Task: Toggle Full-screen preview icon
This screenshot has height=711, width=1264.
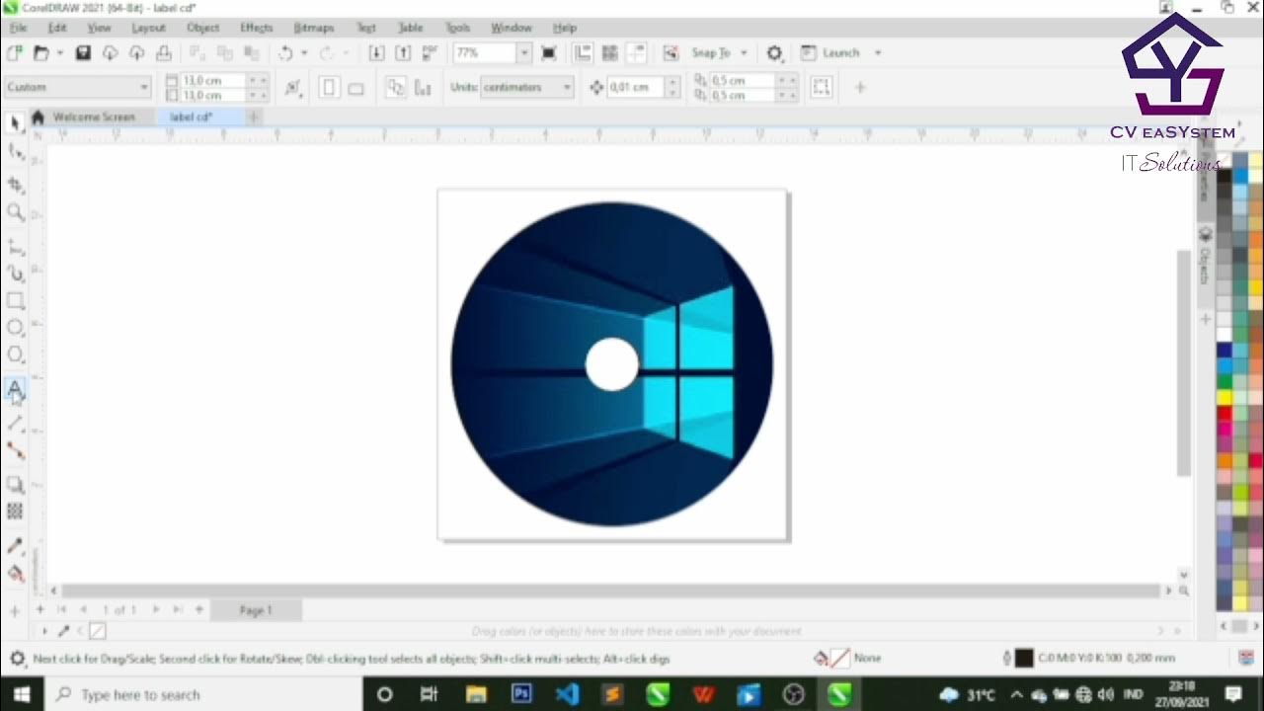Action: pos(549,52)
